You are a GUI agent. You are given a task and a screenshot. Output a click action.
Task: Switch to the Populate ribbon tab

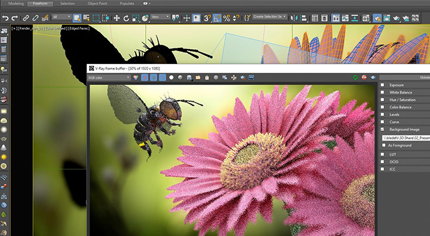click(127, 4)
